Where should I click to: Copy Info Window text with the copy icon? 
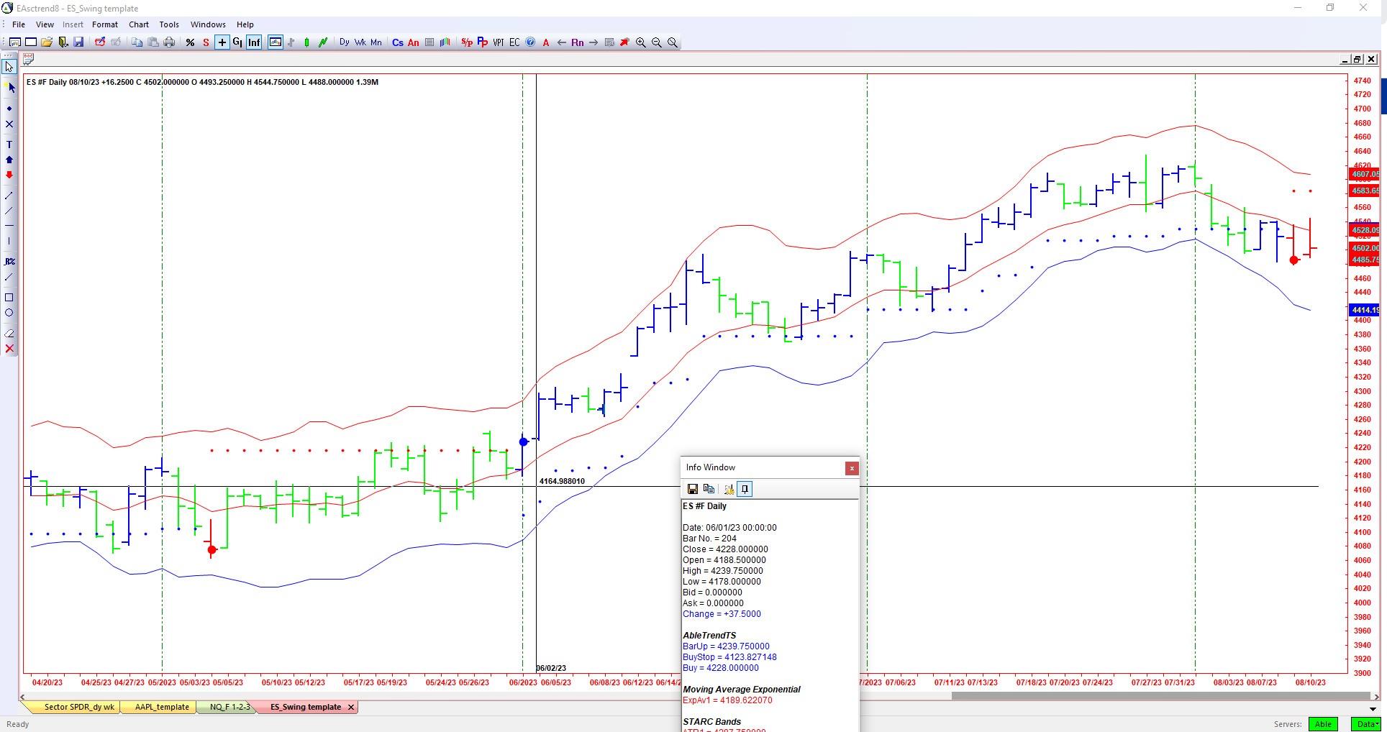(x=709, y=489)
